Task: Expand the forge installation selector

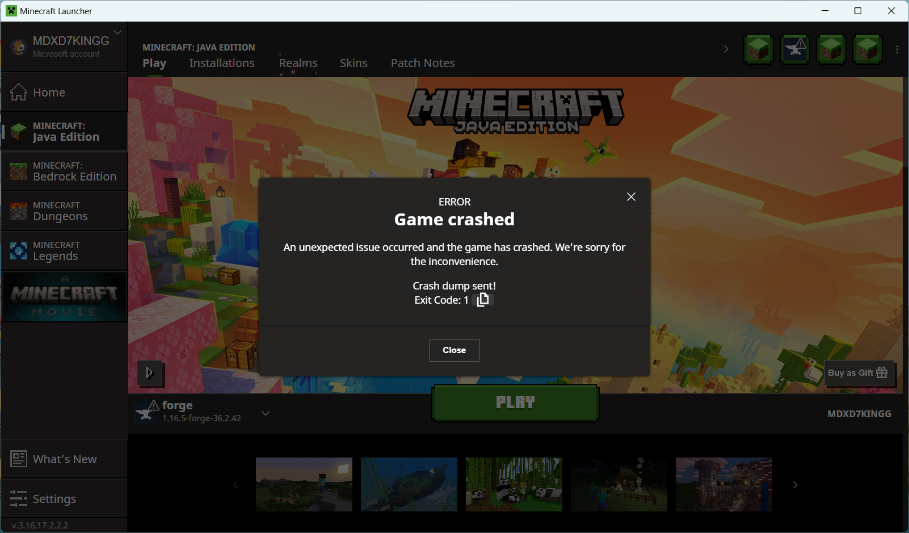Action: [265, 413]
